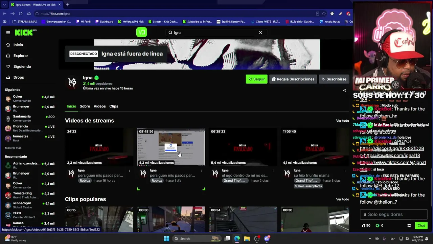Open the 08:48:56 stream video thumbnail
The width and height of the screenshot is (433, 244).
(x=171, y=147)
